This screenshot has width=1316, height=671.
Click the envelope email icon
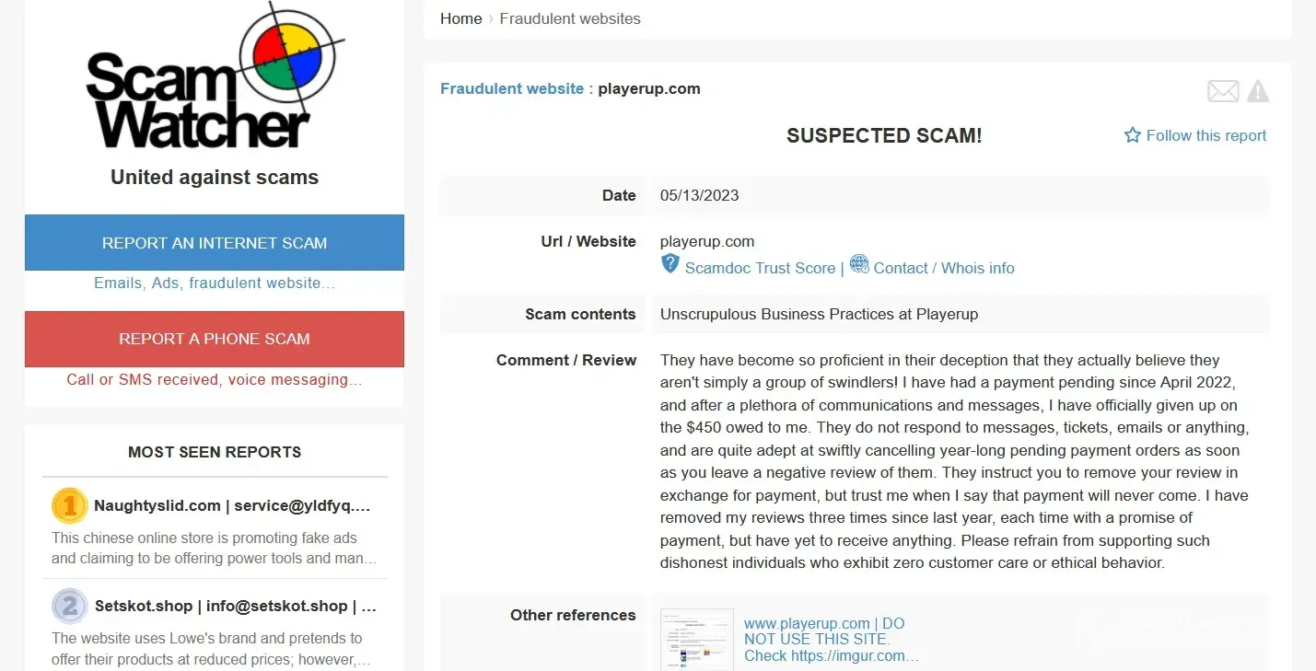[x=1223, y=91]
